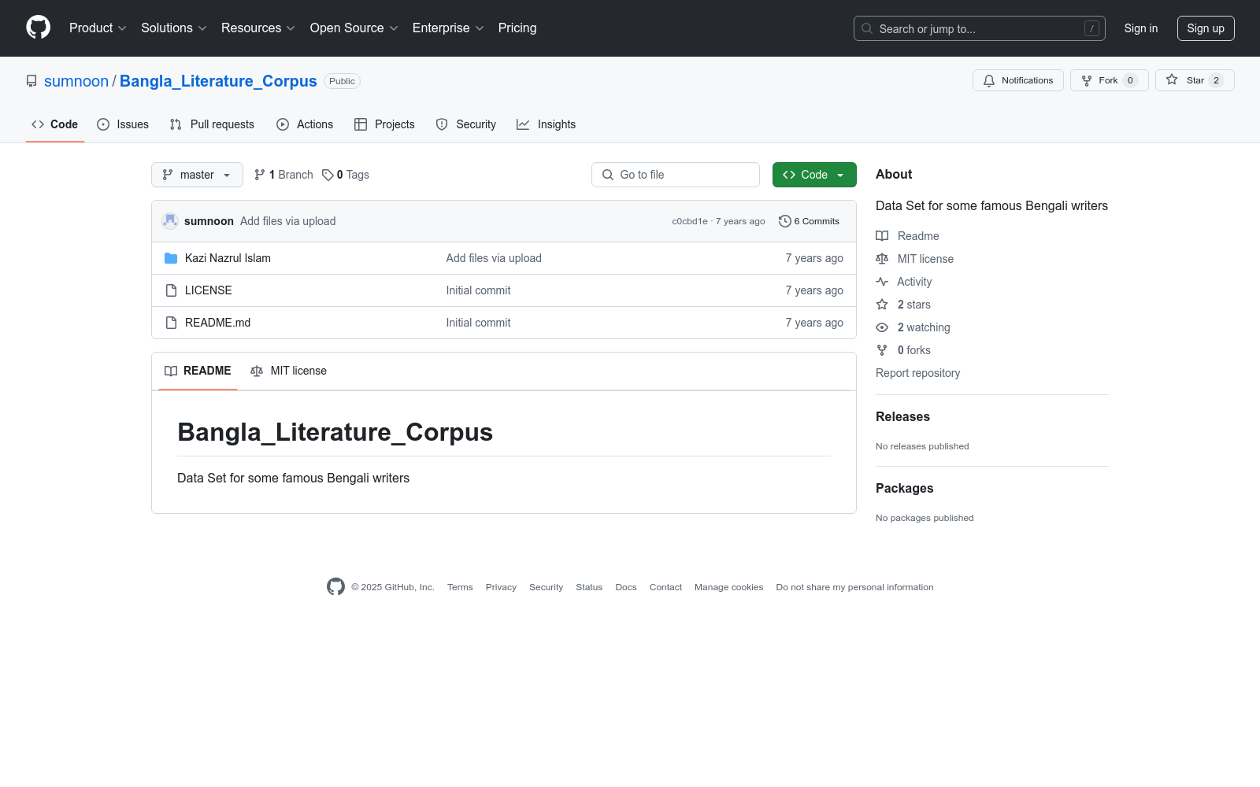The height and width of the screenshot is (787, 1260).
Task: Click the sumnoon avatar in commit row
Action: 170,221
